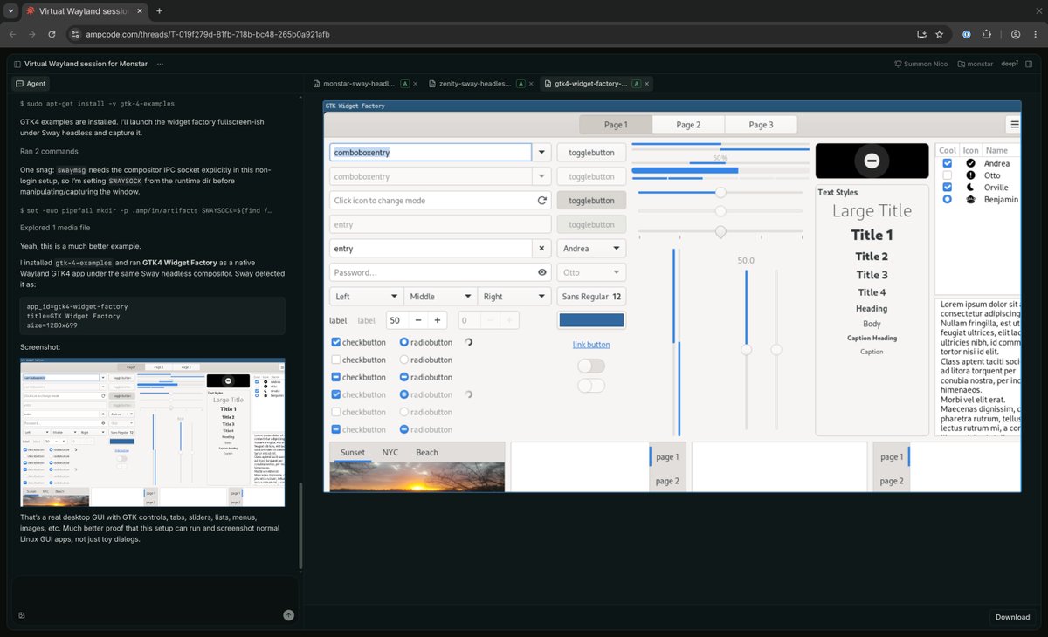Image resolution: width=1048 pixels, height=637 pixels.
Task: Open the first comboboxentry dropdown arrow
Action: point(541,152)
